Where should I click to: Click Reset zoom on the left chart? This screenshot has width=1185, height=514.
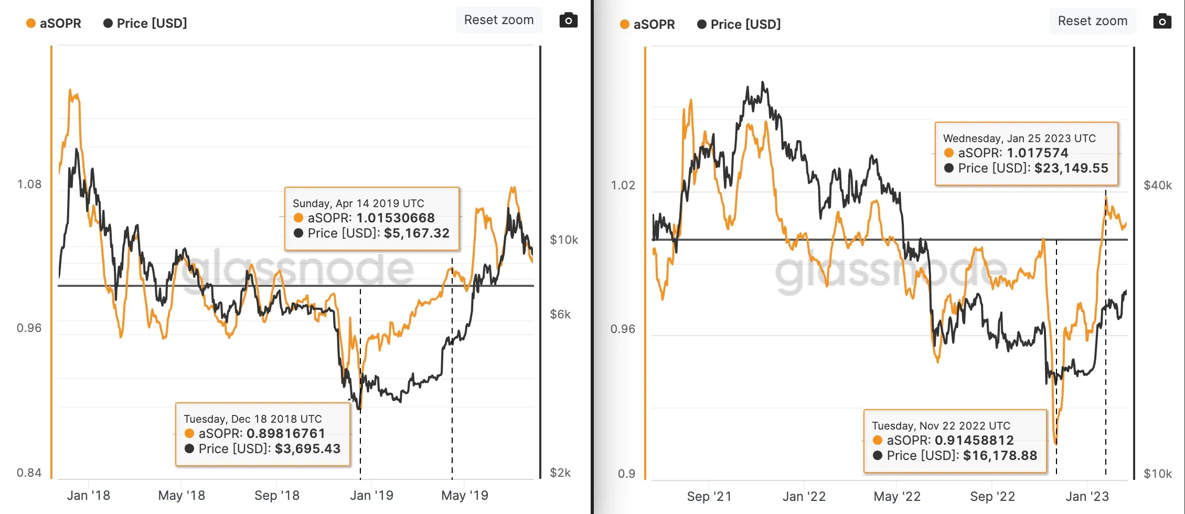coord(498,19)
